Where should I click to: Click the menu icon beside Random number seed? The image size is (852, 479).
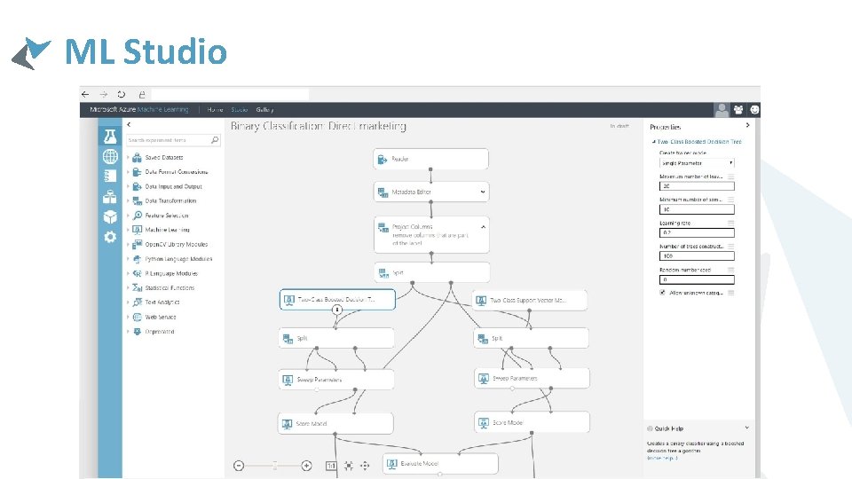coord(730,270)
